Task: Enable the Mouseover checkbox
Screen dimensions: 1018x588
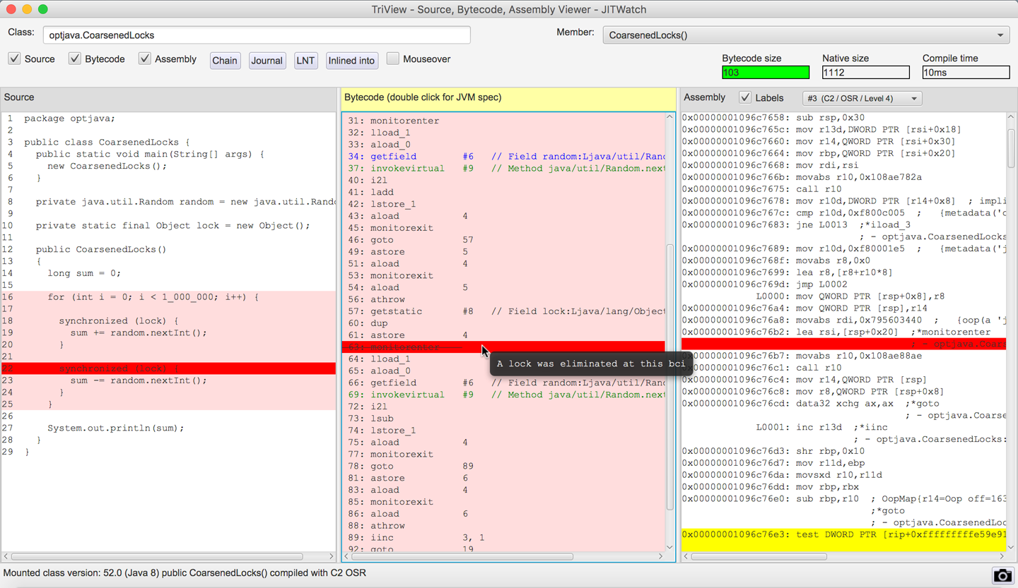Action: tap(393, 59)
